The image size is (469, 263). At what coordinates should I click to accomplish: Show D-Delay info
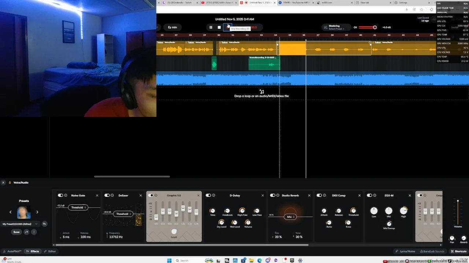[213, 195]
